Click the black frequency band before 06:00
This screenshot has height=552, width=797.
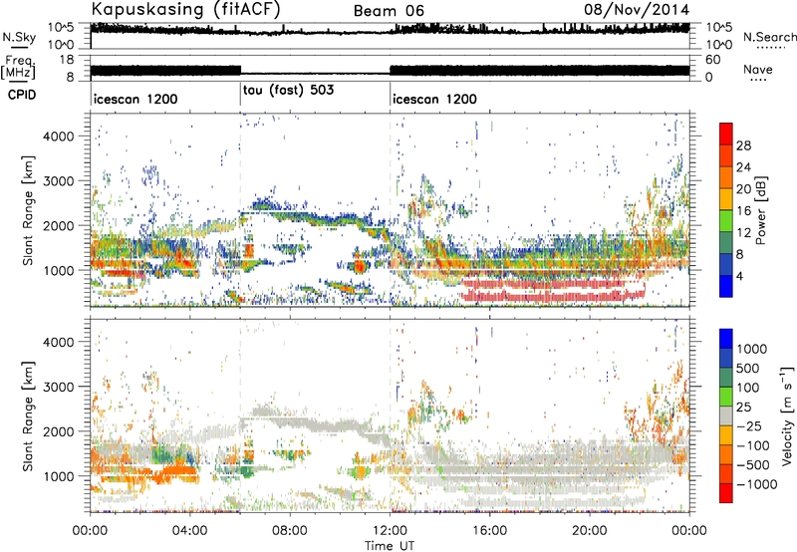click(165, 71)
